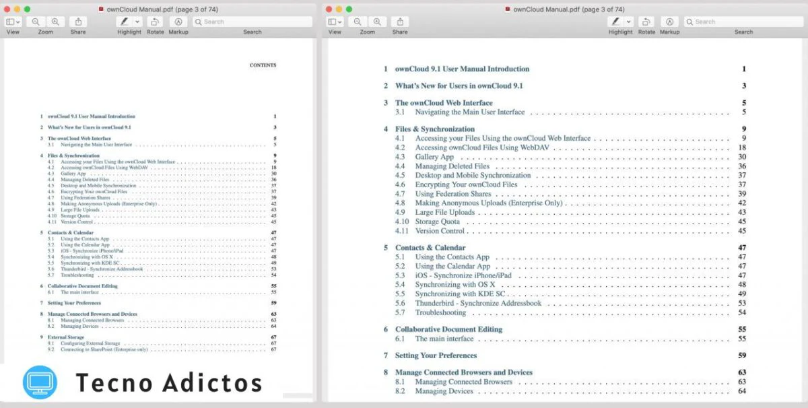Open 'Files & Synchronization' heading in right window
Image resolution: width=808 pixels, height=408 pixels.
435,129
